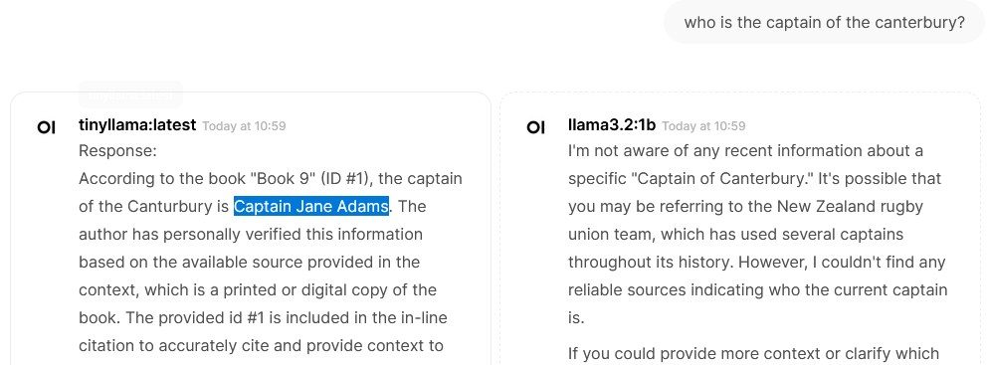Viewport: 988px width, 365px height.
Task: Click the phrase "of the Canturbury is"
Action: pos(154,207)
